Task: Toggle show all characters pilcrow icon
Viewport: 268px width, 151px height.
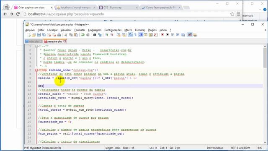Action: [x=135, y=35]
